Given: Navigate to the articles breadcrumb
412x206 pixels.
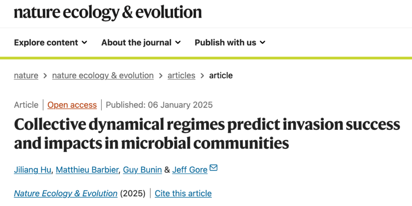Looking at the screenshot, I should point(181,76).
